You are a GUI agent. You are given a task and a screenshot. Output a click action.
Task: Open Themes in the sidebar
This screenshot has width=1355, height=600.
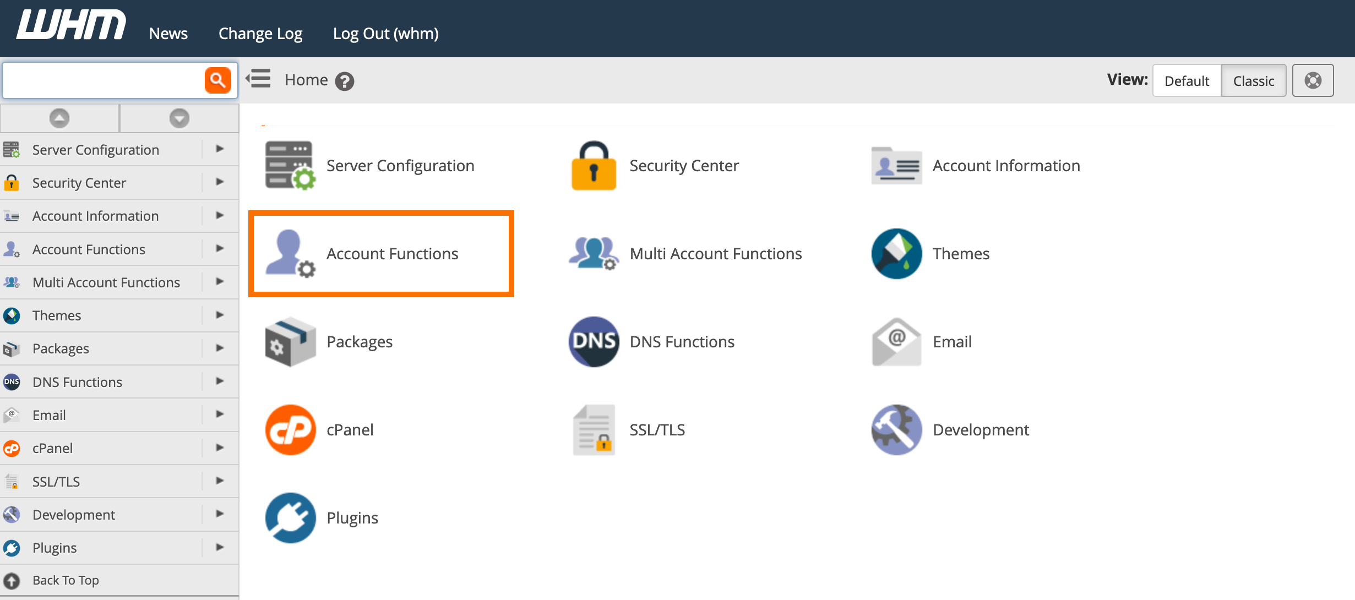click(x=57, y=315)
